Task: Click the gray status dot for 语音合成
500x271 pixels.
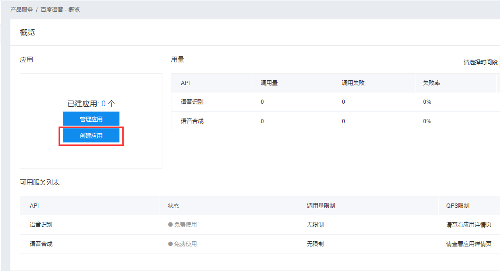Action: (170, 244)
